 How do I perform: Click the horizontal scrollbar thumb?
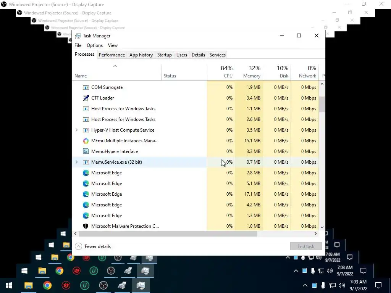coord(168,234)
